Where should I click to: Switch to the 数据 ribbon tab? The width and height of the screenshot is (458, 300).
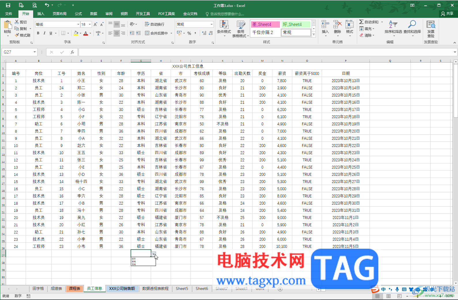pyautogui.click(x=94, y=14)
